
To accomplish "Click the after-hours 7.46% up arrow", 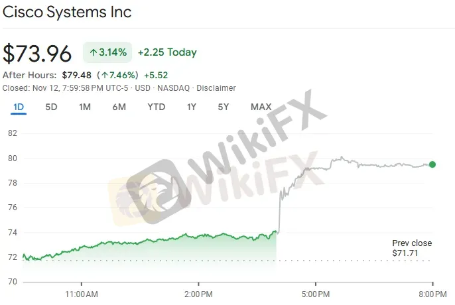I will [105, 75].
